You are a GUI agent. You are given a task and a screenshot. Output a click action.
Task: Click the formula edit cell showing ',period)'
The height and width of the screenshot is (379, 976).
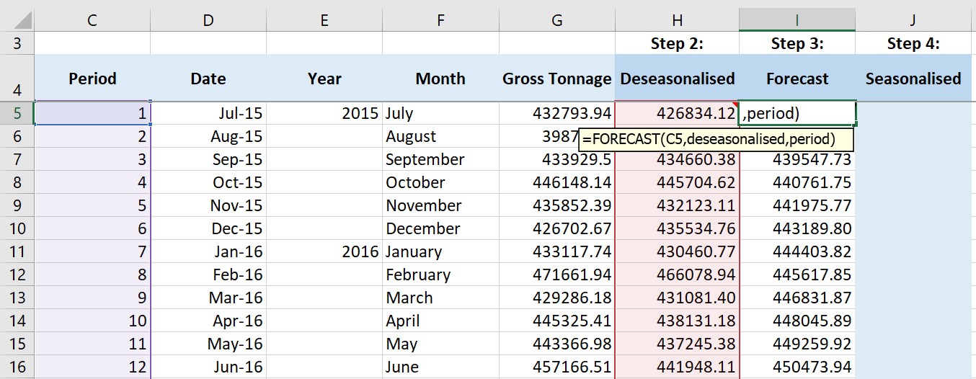[797, 113]
